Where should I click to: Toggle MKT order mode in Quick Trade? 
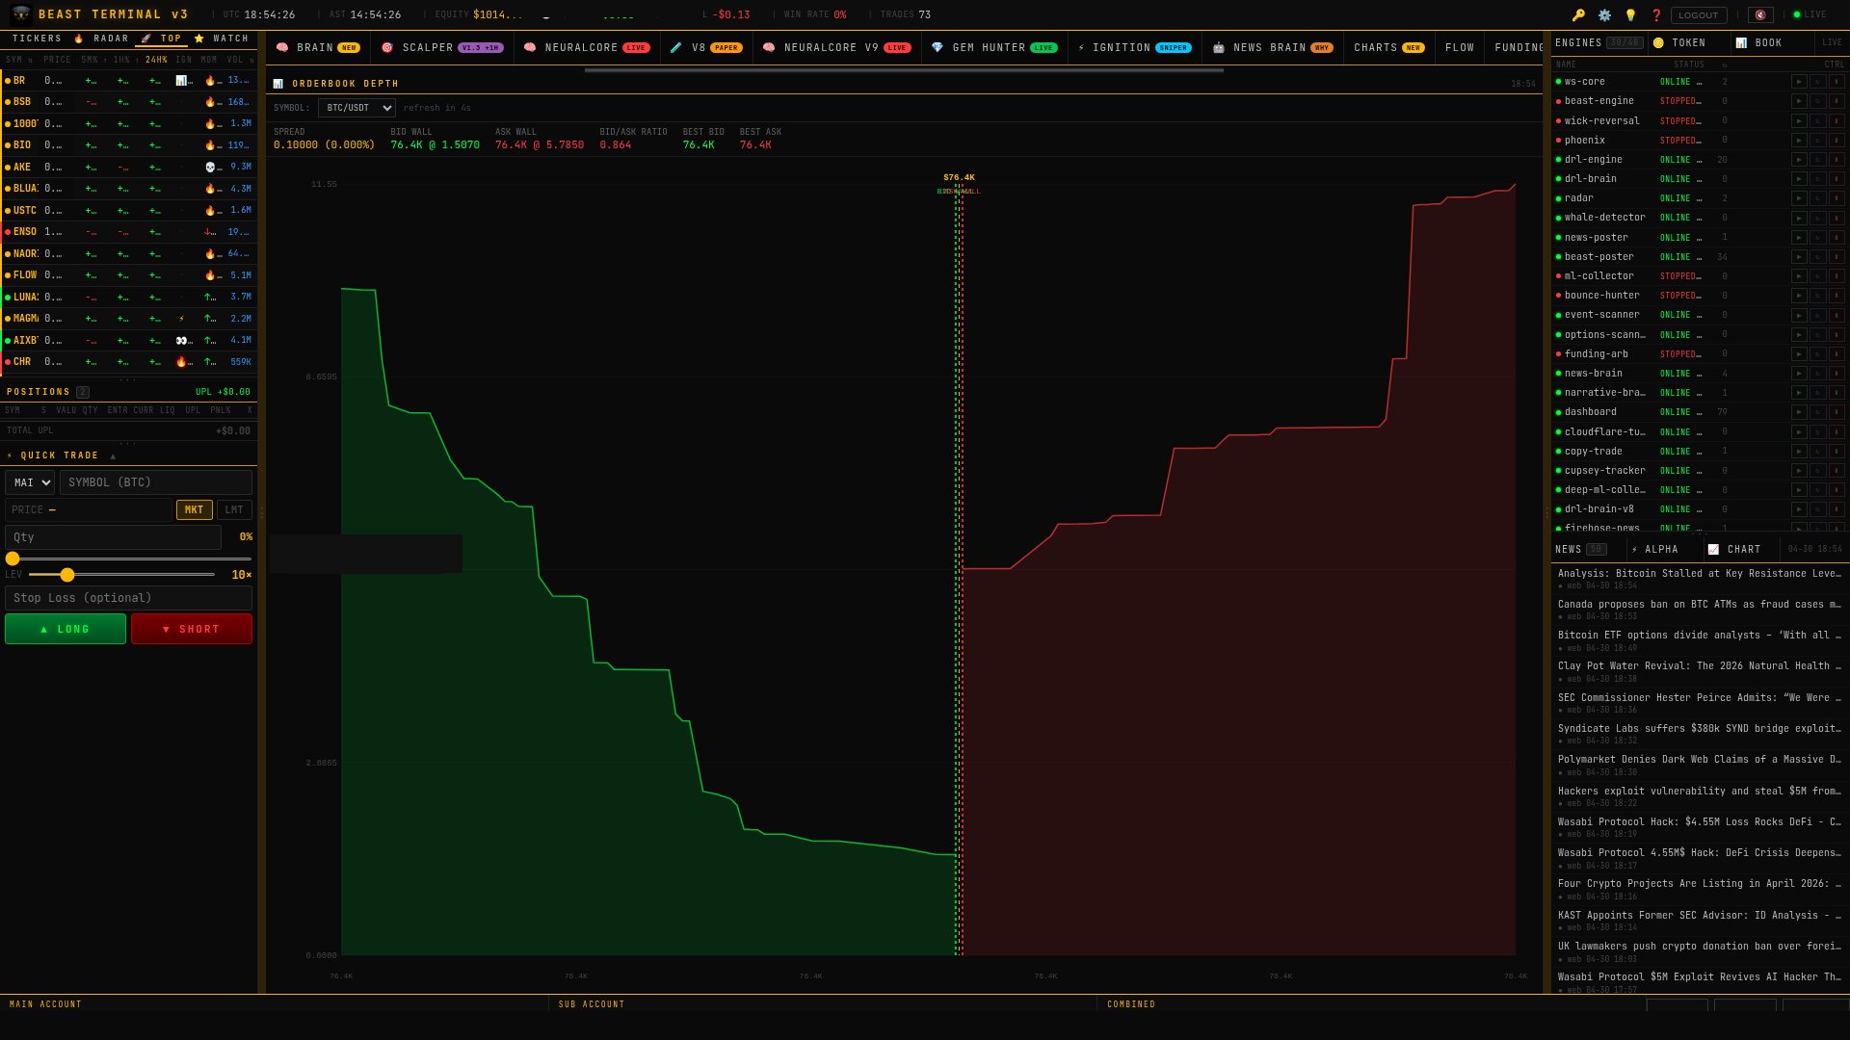tap(195, 509)
